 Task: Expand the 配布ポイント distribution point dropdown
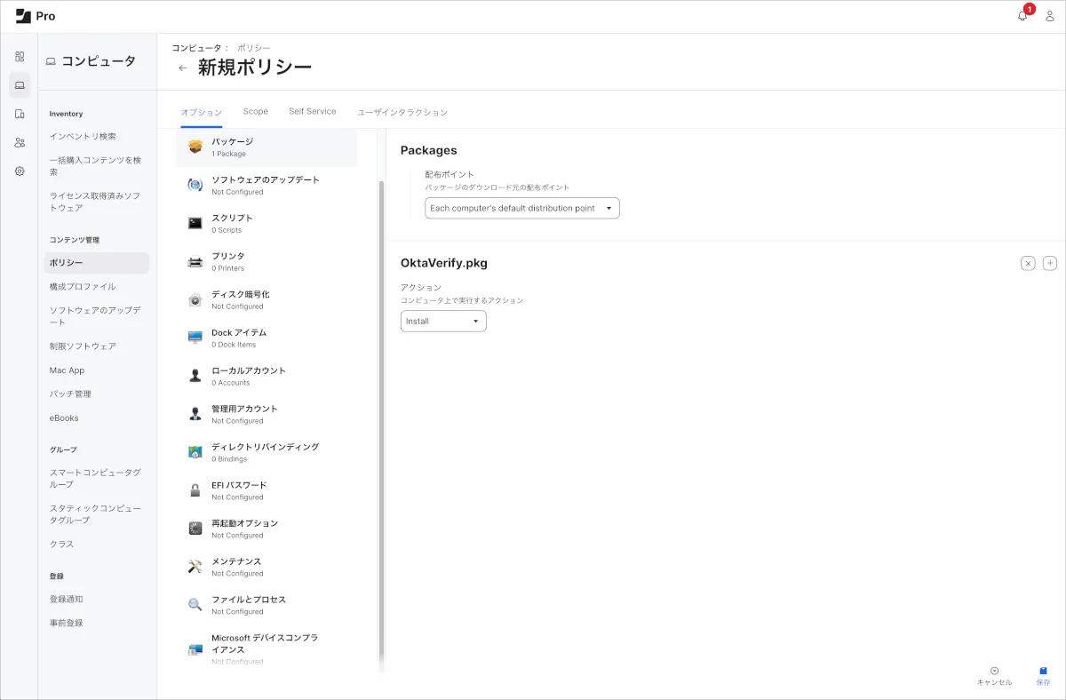521,208
